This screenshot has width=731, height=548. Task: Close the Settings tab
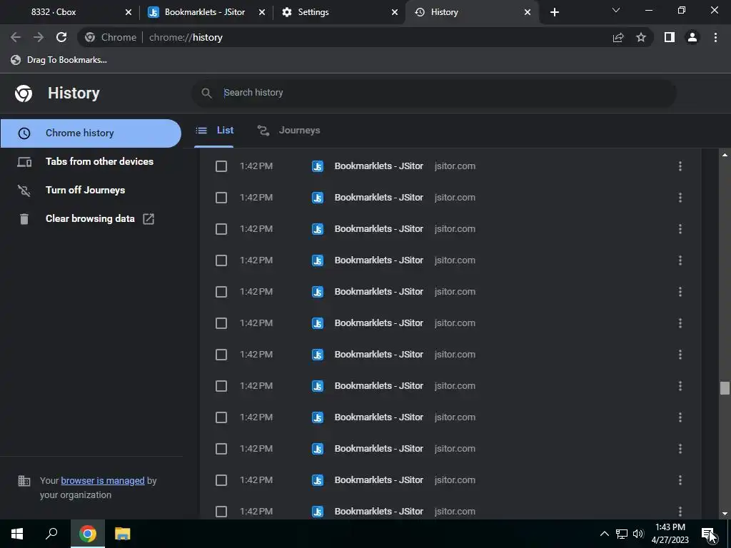(395, 12)
